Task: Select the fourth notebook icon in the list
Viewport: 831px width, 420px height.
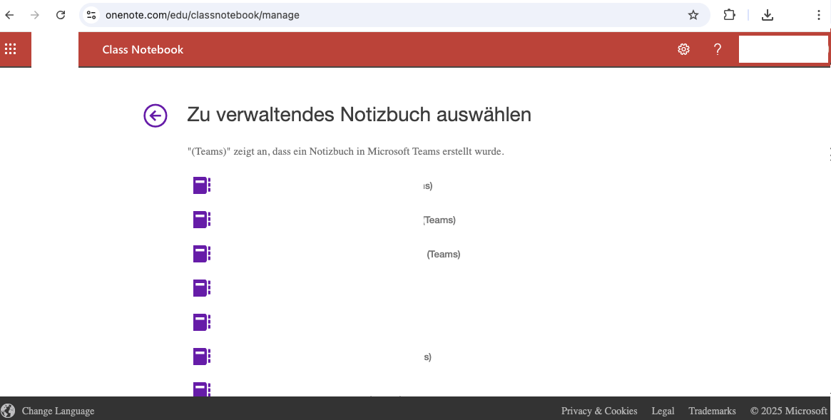Action: click(x=201, y=288)
